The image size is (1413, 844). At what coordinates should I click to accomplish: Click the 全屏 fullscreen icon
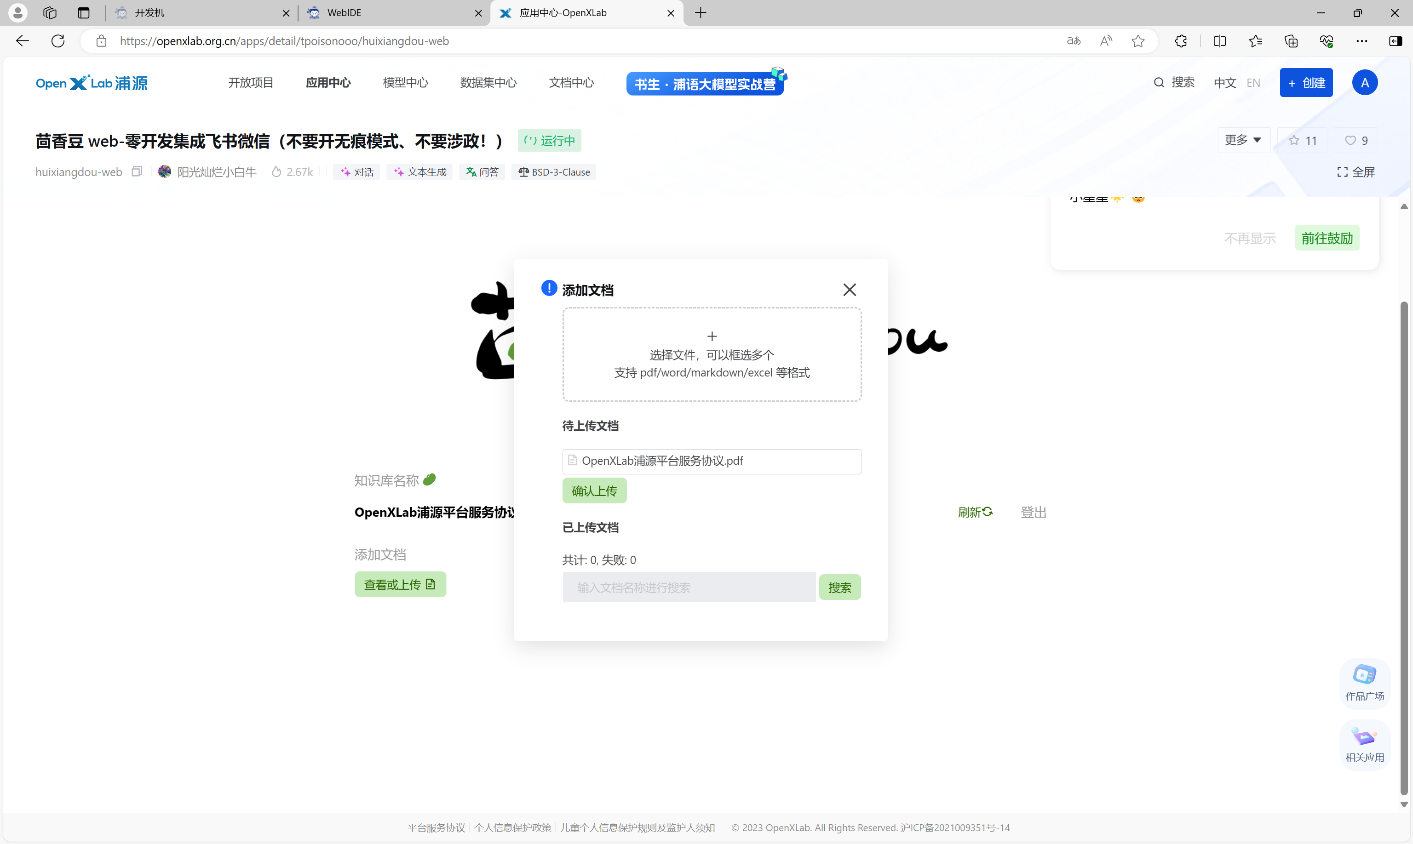[x=1356, y=172]
